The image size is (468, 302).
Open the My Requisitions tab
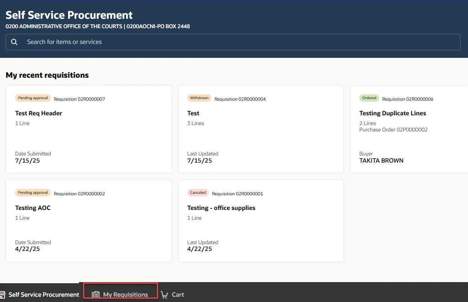(125, 295)
